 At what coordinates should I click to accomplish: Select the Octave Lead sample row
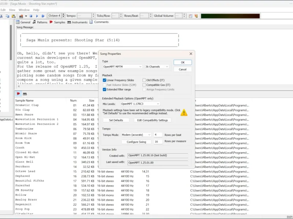tap(25, 171)
